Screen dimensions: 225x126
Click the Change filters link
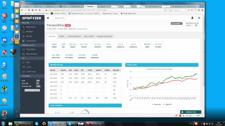82,29
